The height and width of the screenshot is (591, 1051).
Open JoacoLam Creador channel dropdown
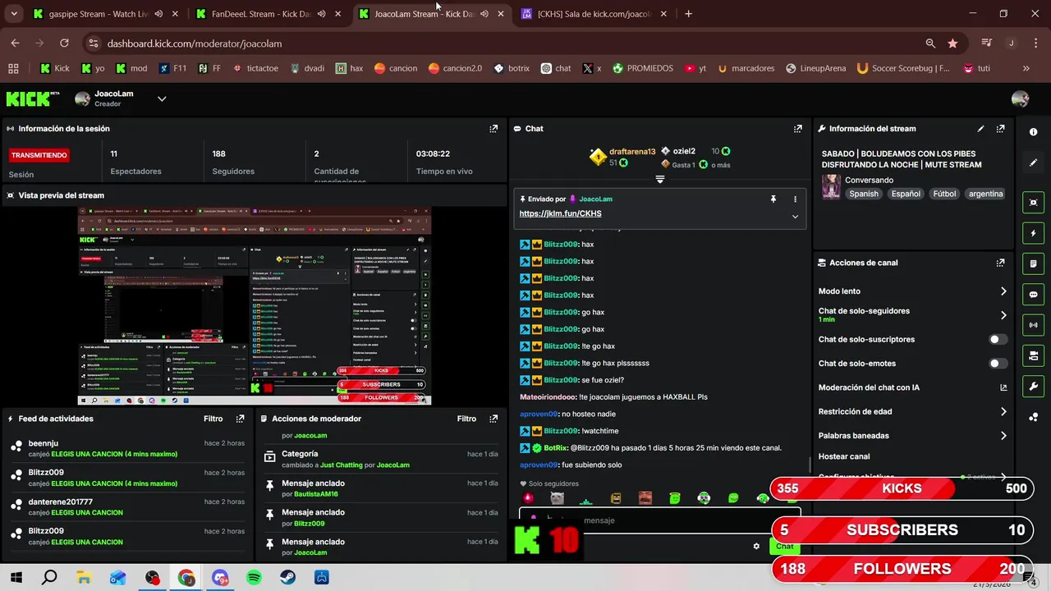pos(162,98)
